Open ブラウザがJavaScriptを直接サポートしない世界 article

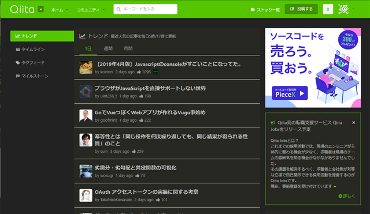click(x=150, y=88)
